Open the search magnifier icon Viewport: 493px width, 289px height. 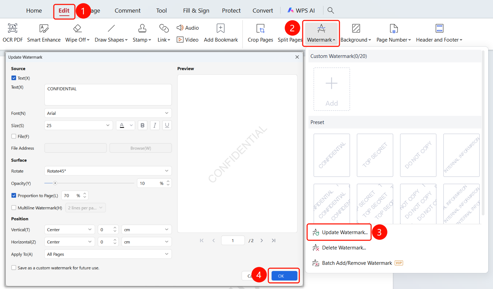tap(331, 10)
